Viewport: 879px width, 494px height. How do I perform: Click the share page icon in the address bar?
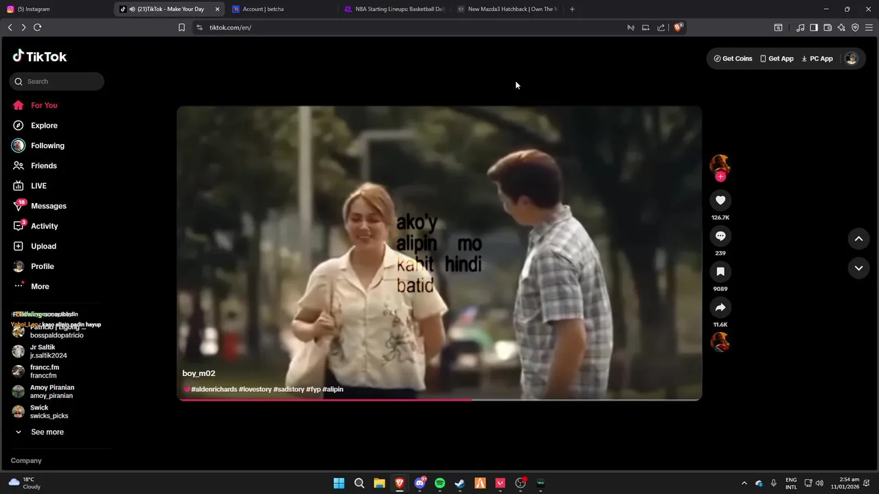(661, 27)
